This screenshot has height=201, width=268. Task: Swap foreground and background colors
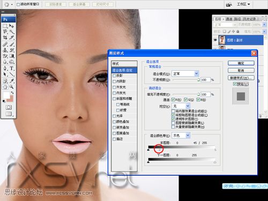pyautogui.click(x=12, y=93)
